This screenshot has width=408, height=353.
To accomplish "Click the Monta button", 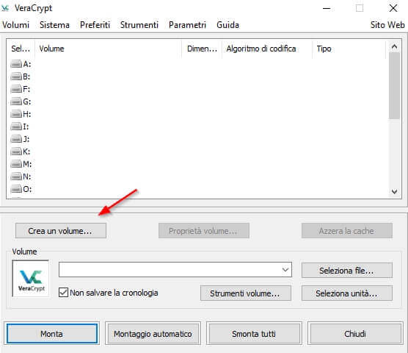I will (52, 333).
